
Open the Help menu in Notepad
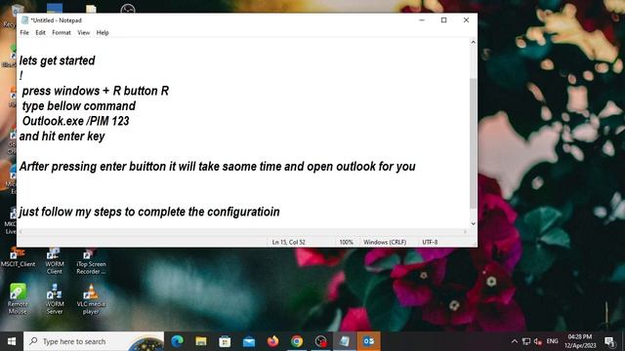point(103,32)
